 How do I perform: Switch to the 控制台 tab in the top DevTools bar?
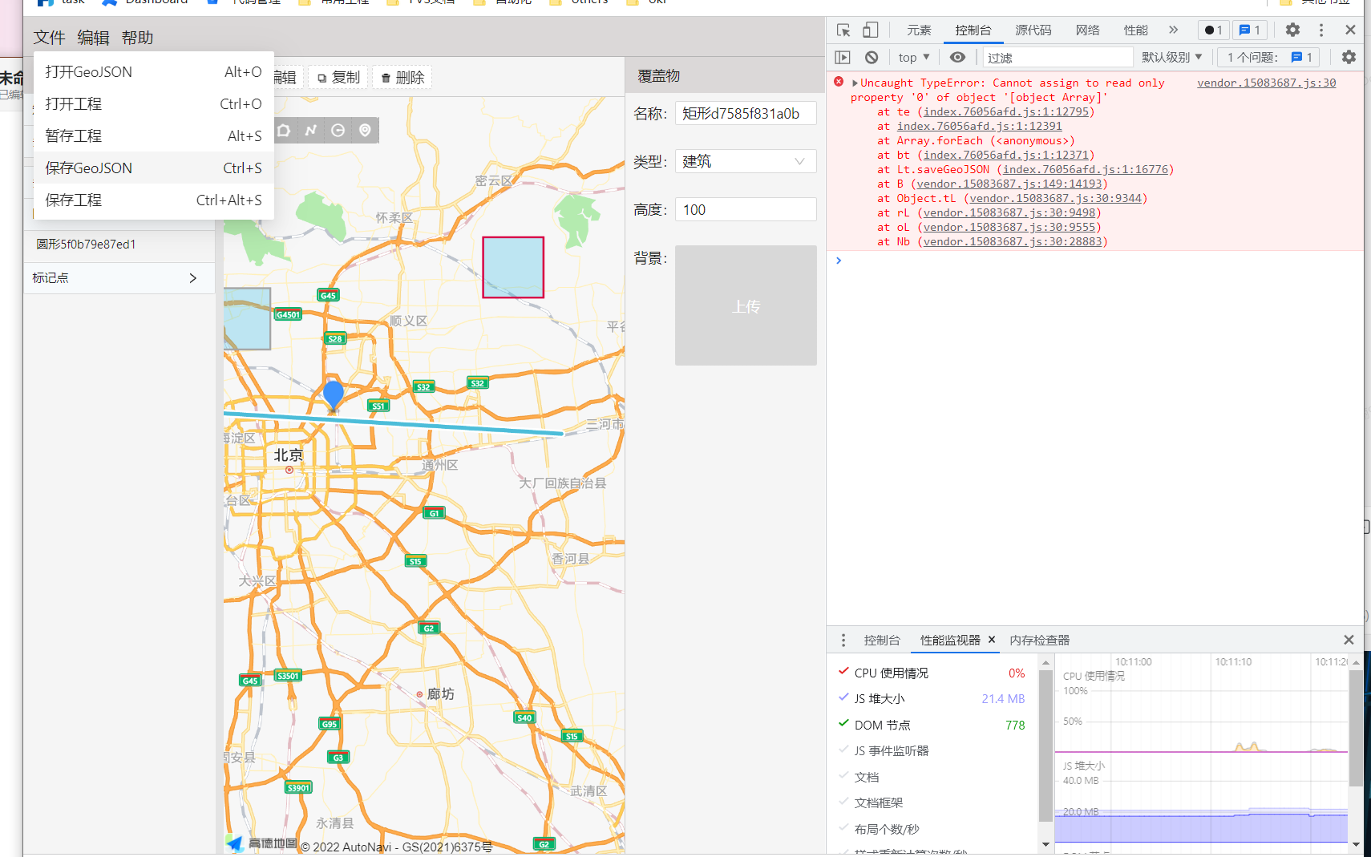tap(973, 30)
